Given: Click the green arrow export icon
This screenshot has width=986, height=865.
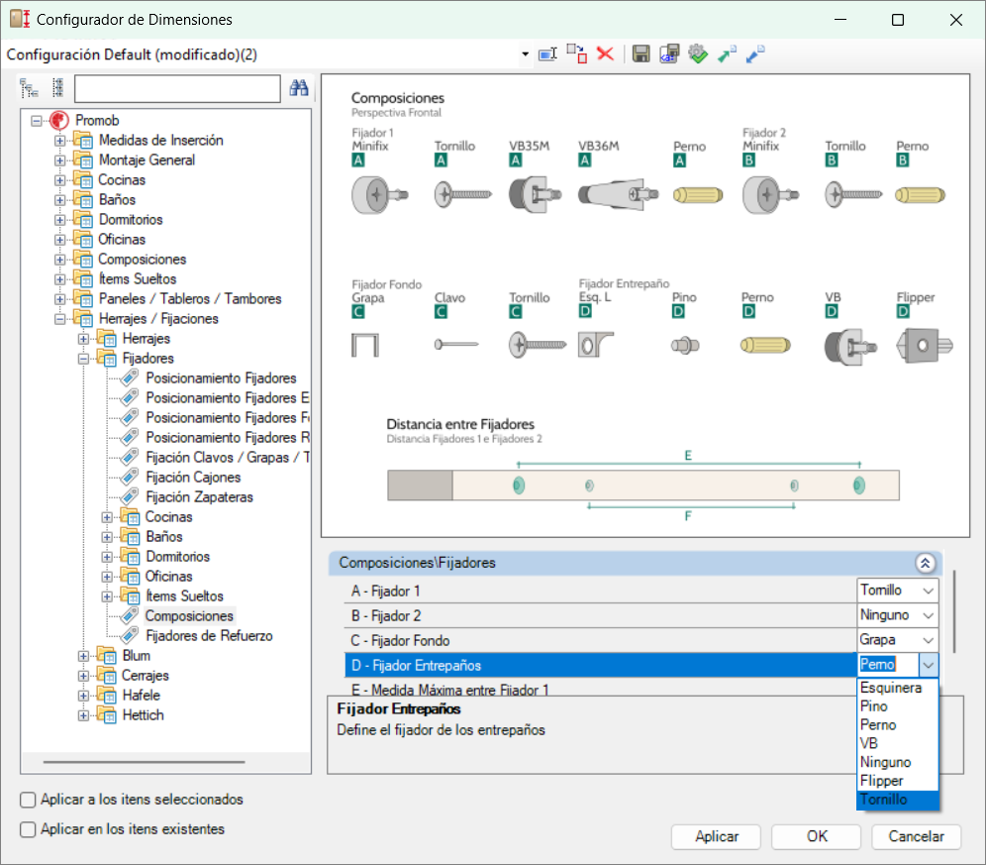Looking at the screenshot, I should pos(727,54).
